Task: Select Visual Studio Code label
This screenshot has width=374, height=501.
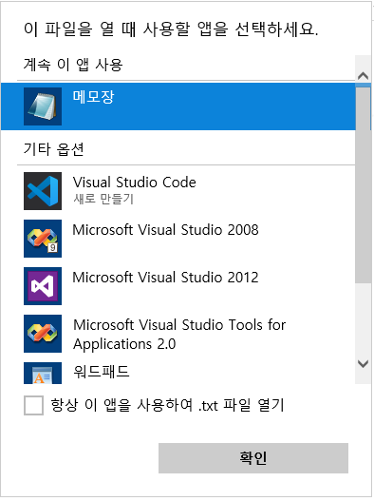Action: (135, 183)
